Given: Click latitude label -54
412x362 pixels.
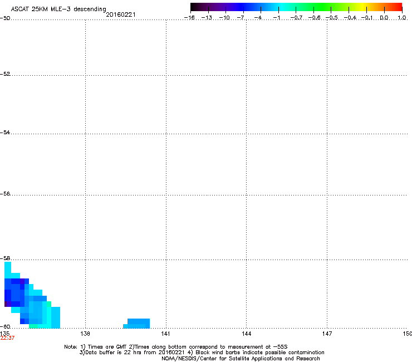Looking at the screenshot, I should click(5, 132).
